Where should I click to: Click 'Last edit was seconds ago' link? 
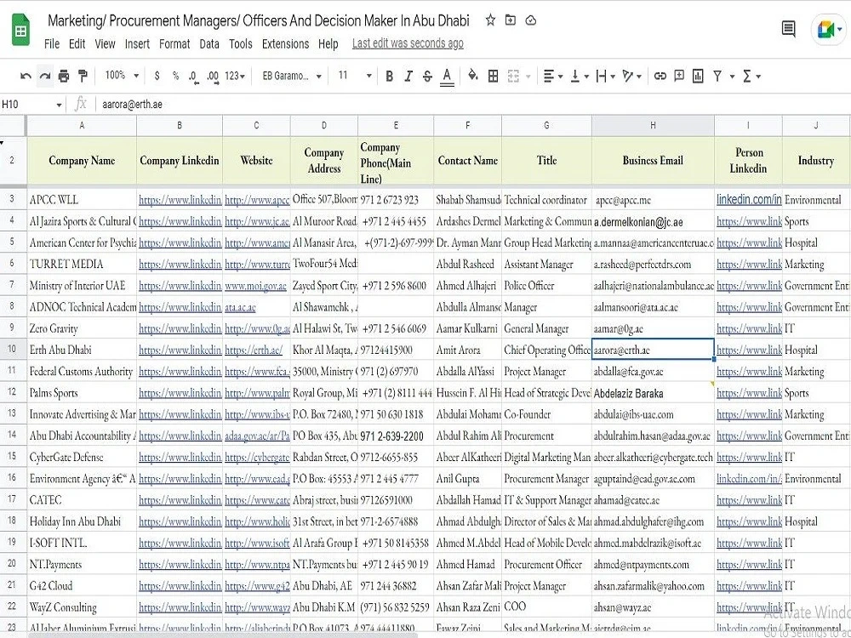(x=408, y=43)
